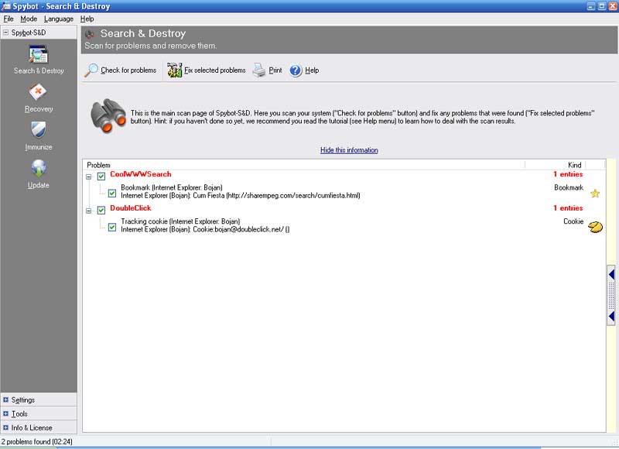Click the header icon beside the Search & Destroy title

[90, 34]
